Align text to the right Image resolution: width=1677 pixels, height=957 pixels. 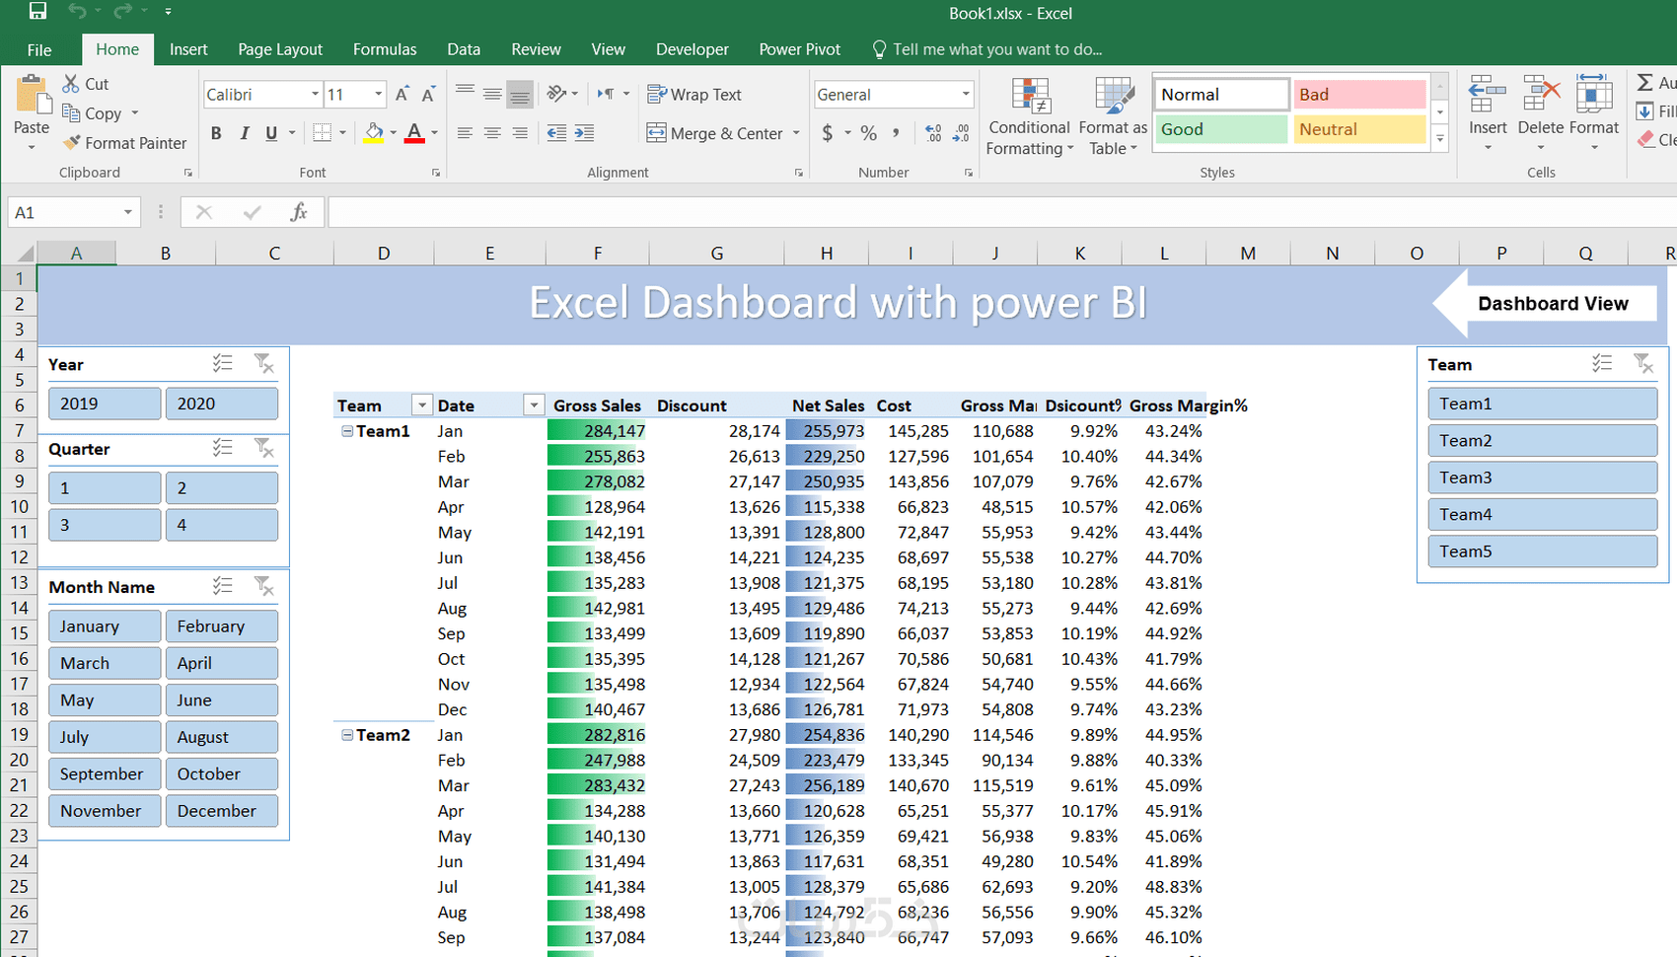click(520, 133)
